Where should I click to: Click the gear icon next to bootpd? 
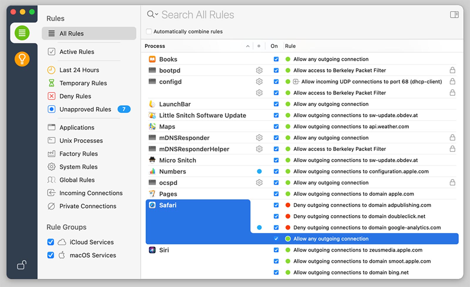click(x=259, y=71)
